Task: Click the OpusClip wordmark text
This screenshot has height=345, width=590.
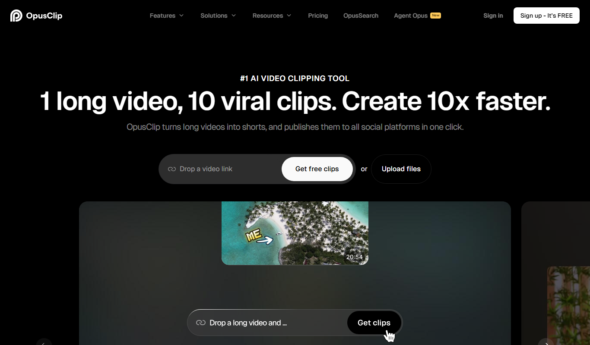Action: point(44,16)
